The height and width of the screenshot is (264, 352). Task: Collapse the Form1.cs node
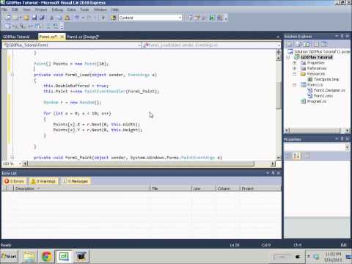tap(295, 84)
